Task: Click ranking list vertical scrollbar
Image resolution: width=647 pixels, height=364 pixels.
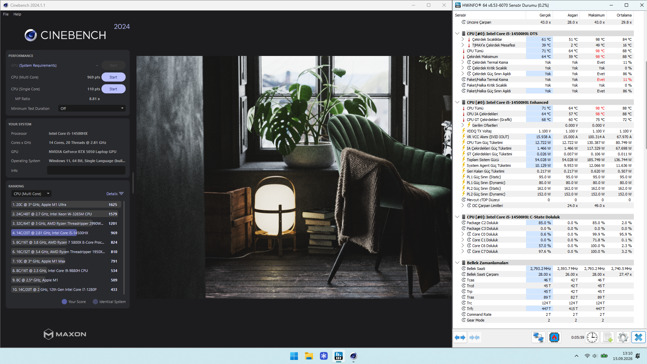Action: (124, 248)
